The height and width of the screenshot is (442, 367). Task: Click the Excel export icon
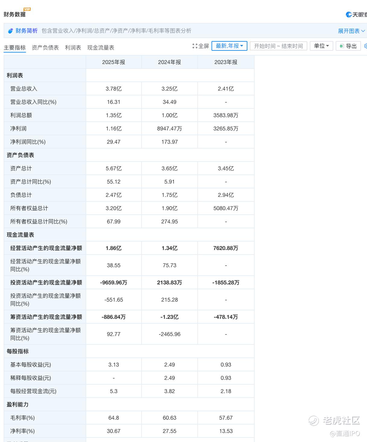(x=342, y=46)
